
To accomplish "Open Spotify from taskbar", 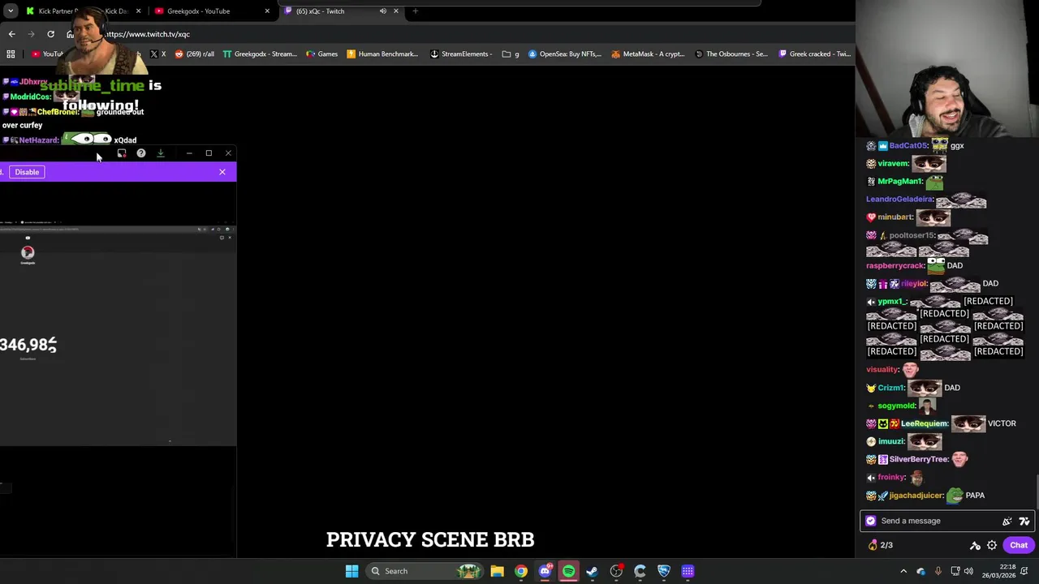I will [x=568, y=571].
